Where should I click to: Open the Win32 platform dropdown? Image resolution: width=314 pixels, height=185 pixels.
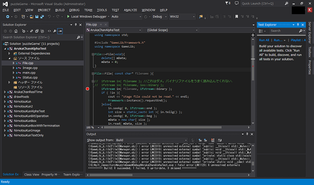(182, 17)
